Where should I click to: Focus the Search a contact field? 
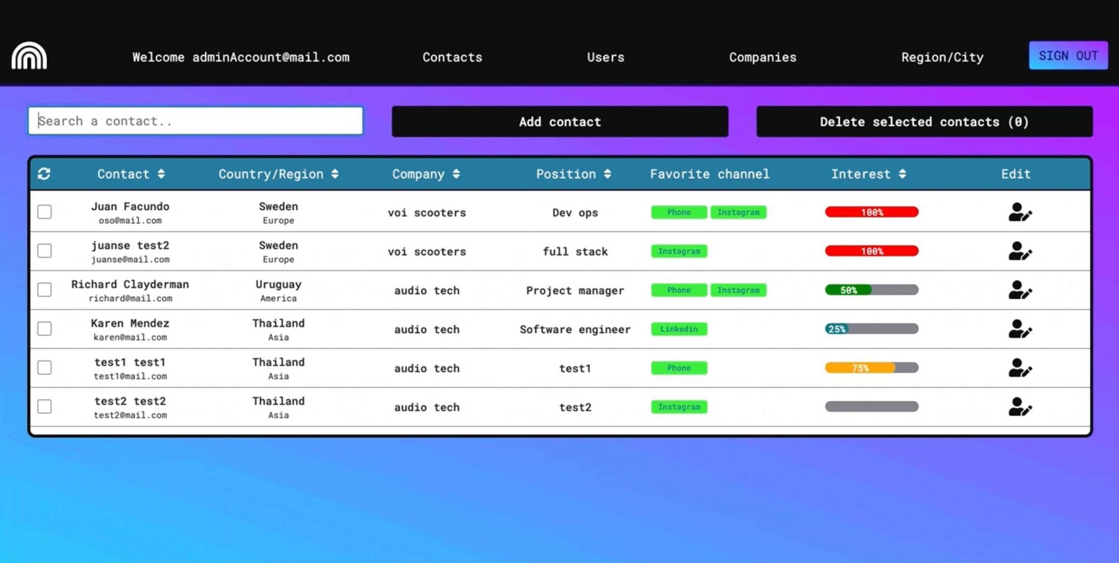point(195,121)
